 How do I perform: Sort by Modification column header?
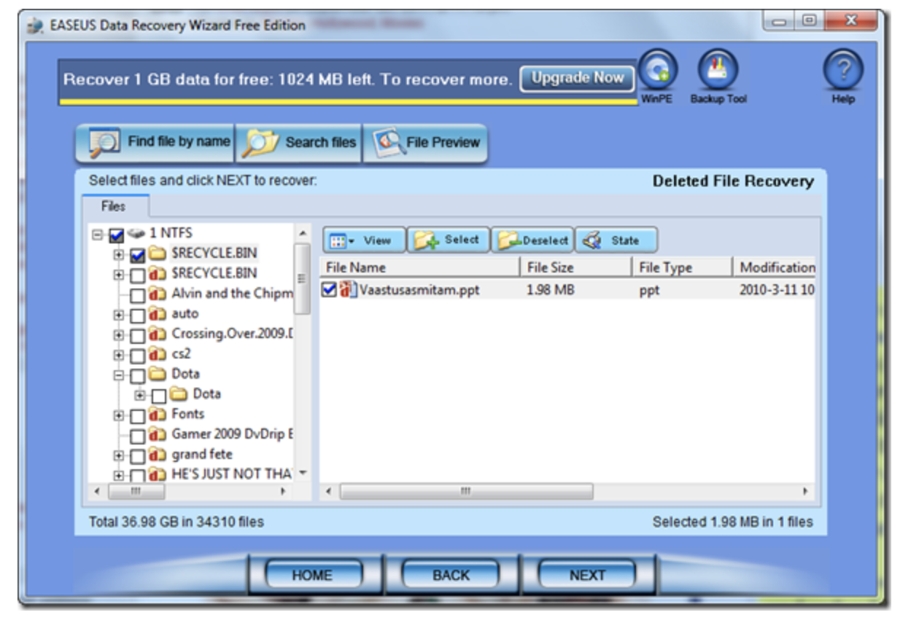[x=774, y=267]
